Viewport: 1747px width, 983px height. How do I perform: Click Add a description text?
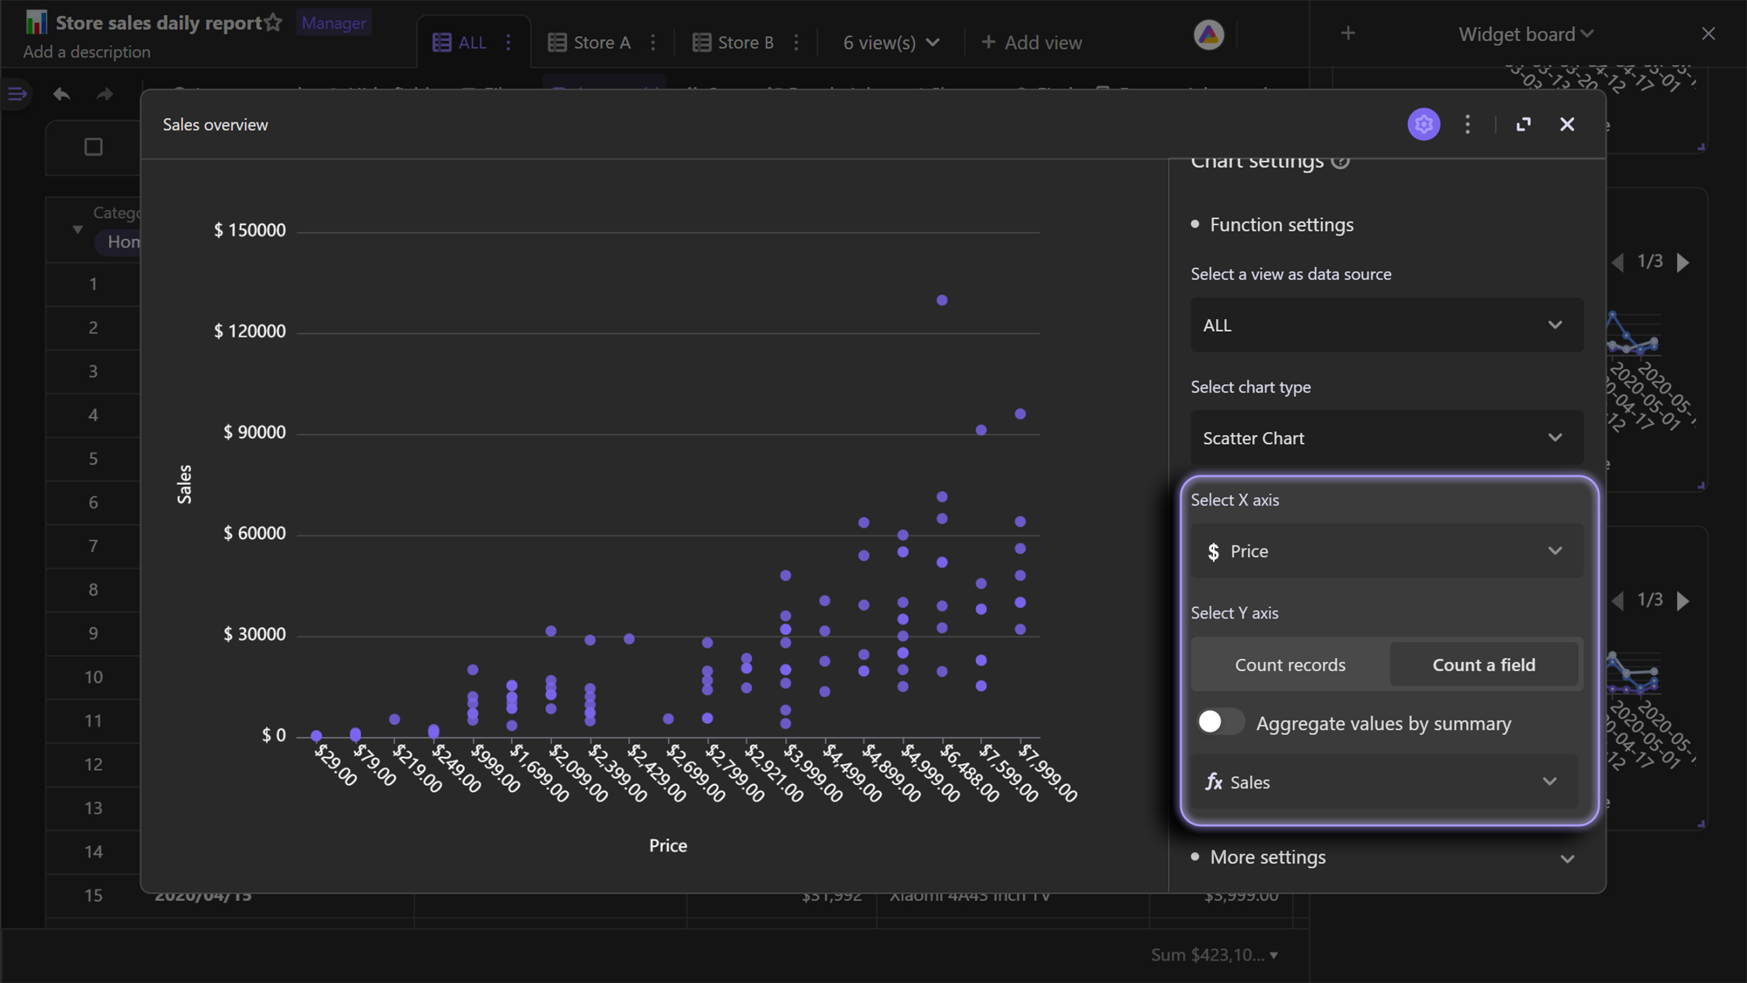pyautogui.click(x=87, y=52)
